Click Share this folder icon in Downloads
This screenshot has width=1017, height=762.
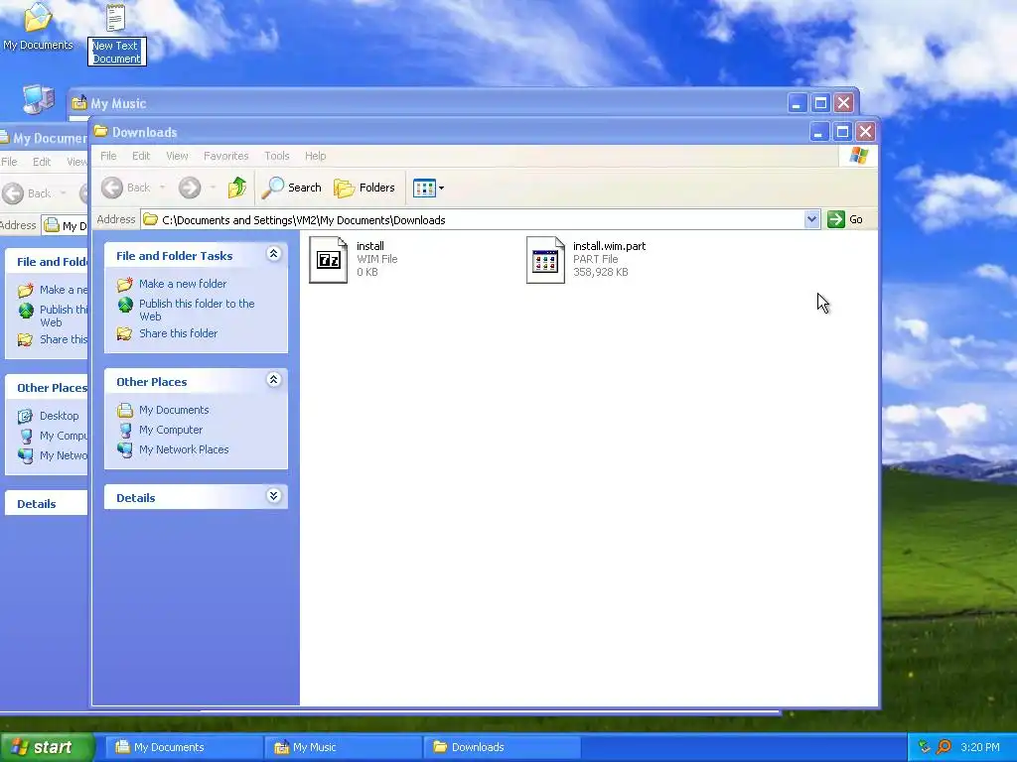click(x=124, y=333)
